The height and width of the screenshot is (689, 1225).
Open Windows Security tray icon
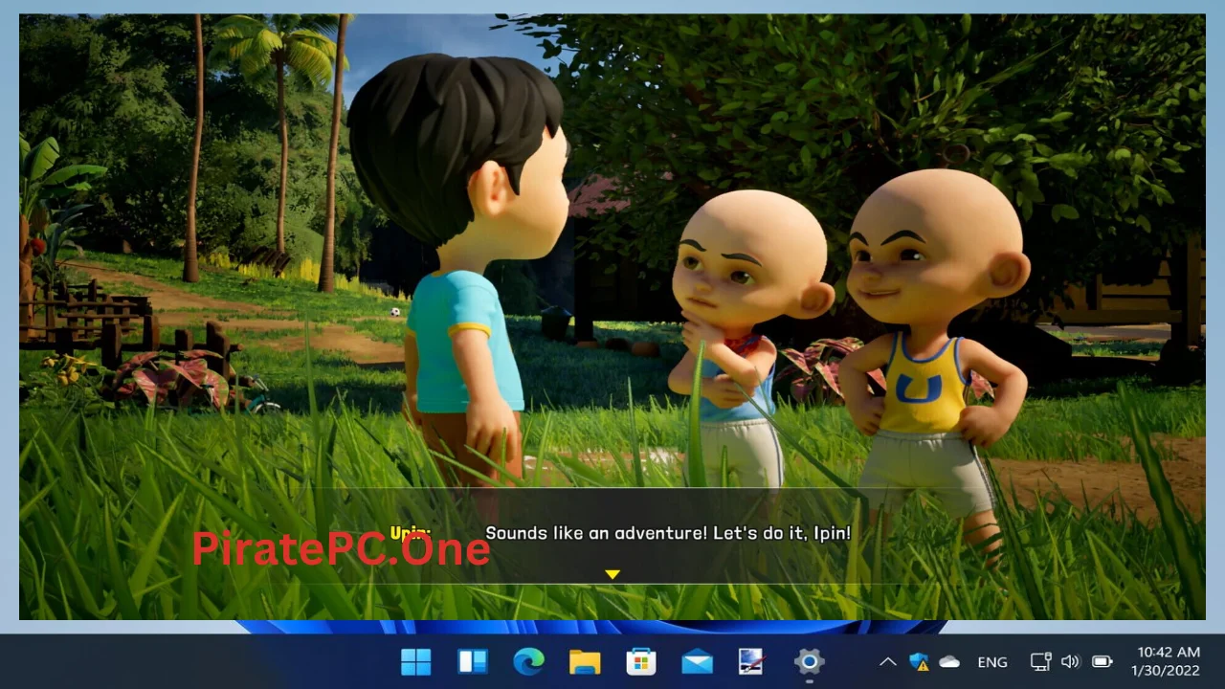(919, 661)
